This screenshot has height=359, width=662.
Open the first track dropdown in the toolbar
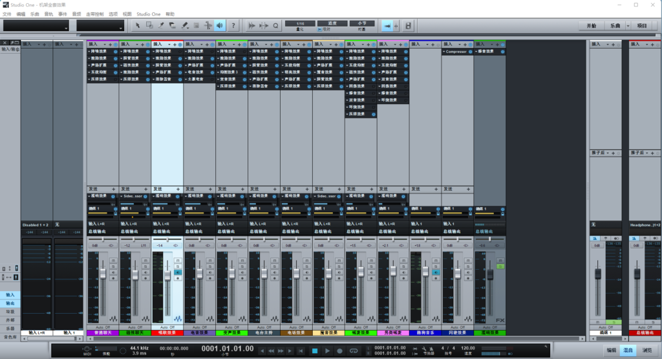36,26
